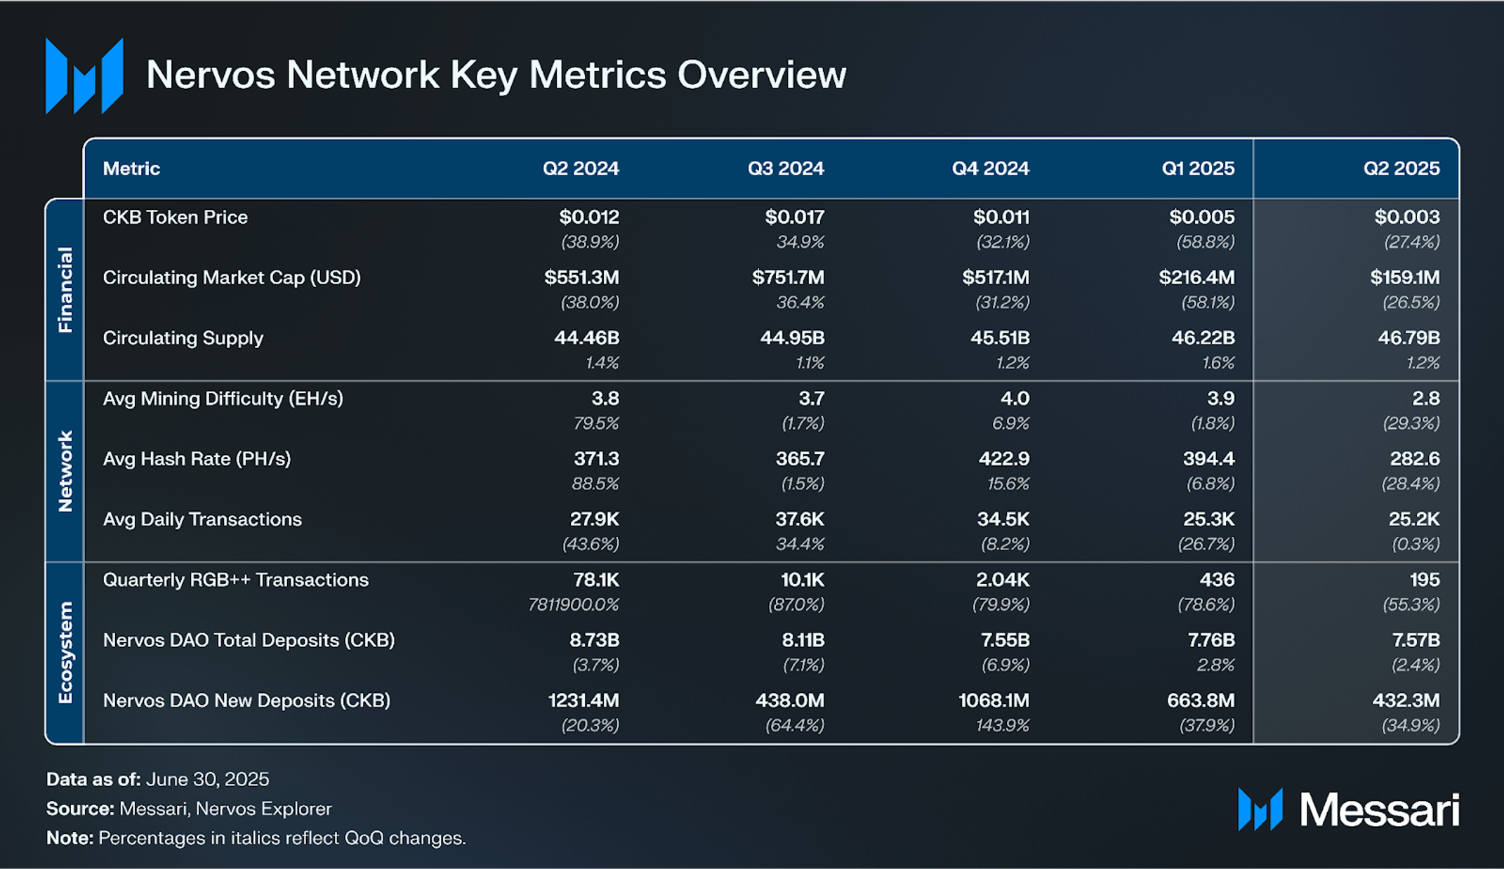The height and width of the screenshot is (869, 1504).
Task: Select the 'Nervos Network Key Metrics Overview' title
Action: pyautogui.click(x=496, y=74)
